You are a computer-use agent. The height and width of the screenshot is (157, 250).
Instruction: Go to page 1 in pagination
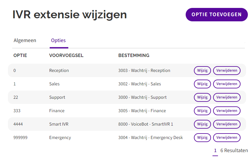coord(215,151)
